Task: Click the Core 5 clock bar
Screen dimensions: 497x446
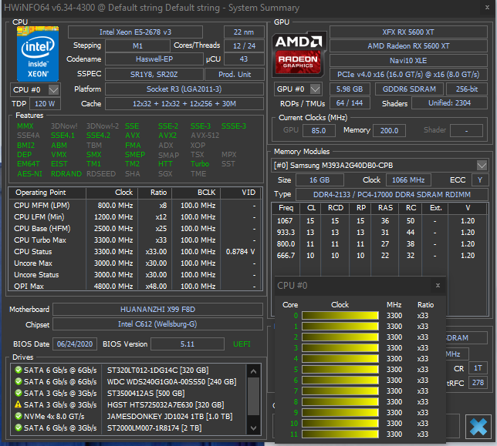Action: pyautogui.click(x=340, y=369)
